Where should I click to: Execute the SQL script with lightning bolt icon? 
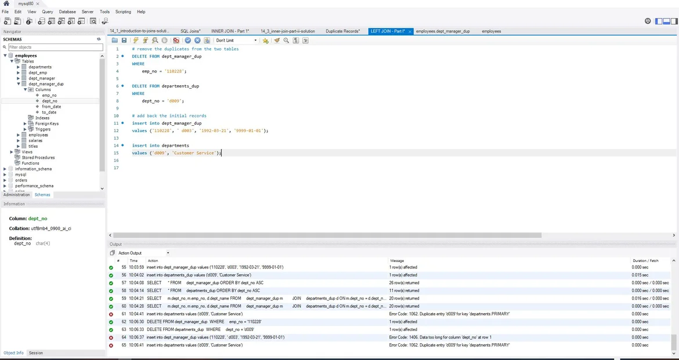pyautogui.click(x=136, y=41)
